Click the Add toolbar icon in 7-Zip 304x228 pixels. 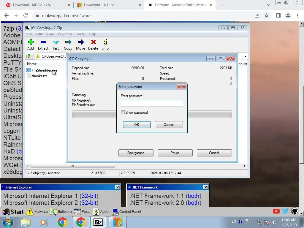[31, 45]
